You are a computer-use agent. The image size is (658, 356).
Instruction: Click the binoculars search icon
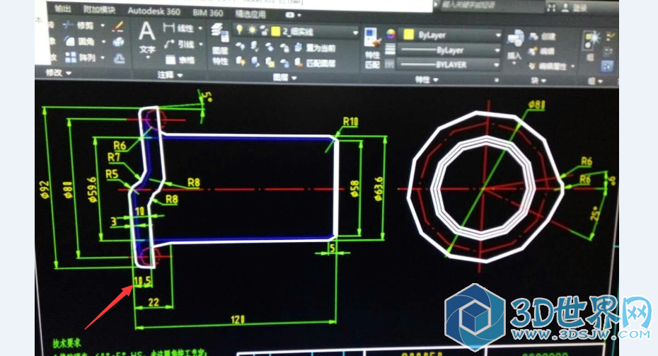(x=551, y=8)
